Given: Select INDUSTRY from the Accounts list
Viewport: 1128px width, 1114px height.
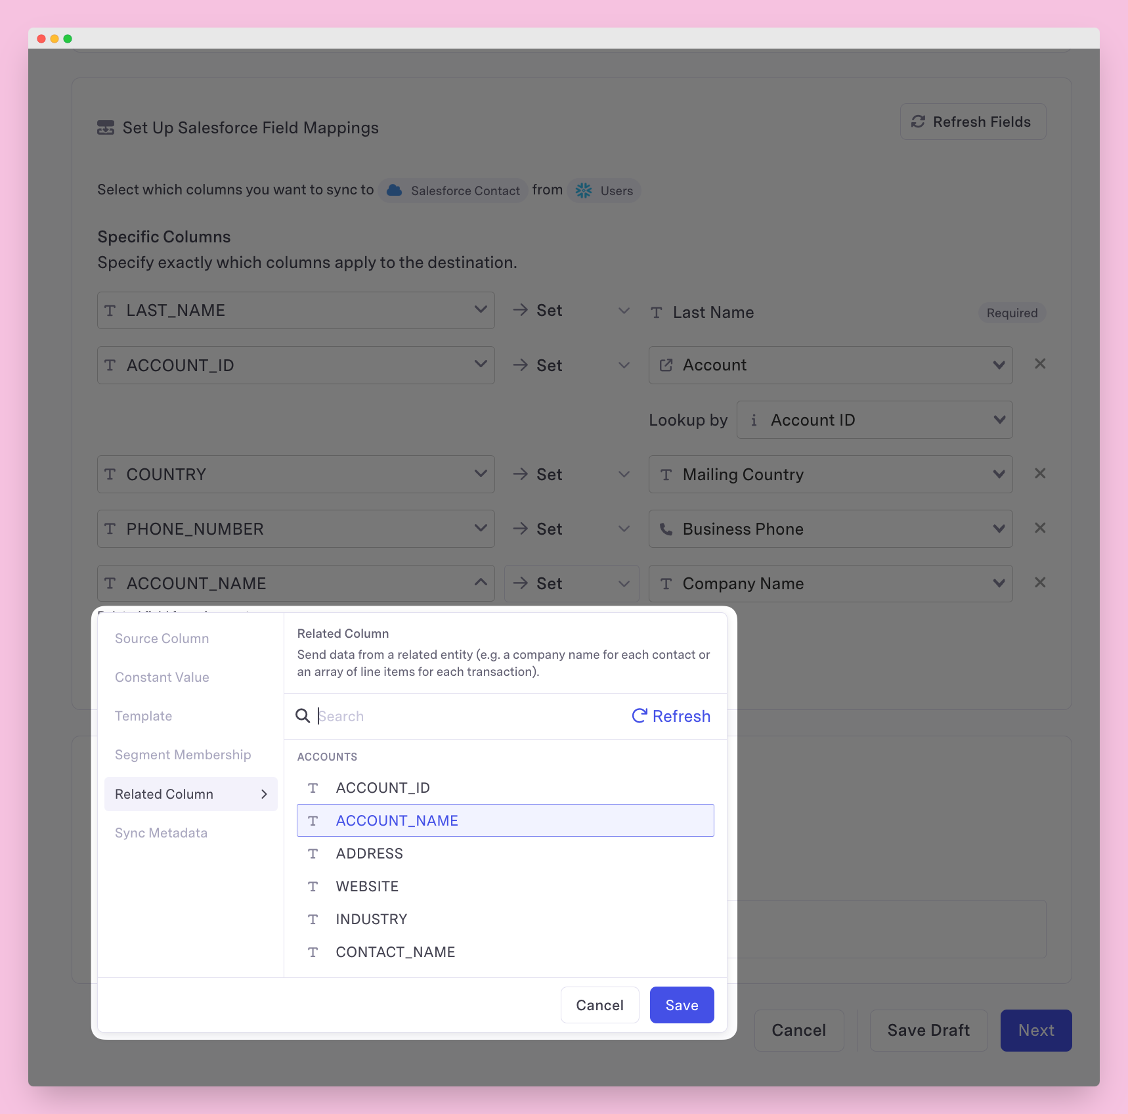Looking at the screenshot, I should click(372, 919).
